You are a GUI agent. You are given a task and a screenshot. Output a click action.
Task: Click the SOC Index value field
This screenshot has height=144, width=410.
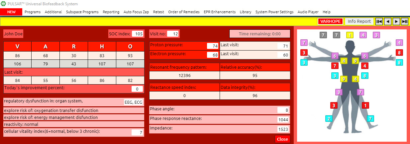click(x=138, y=34)
